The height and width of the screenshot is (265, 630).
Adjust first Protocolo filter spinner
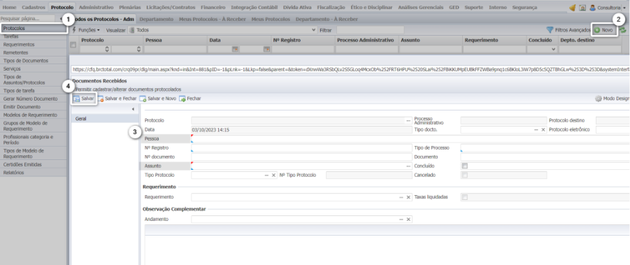(x=107, y=49)
